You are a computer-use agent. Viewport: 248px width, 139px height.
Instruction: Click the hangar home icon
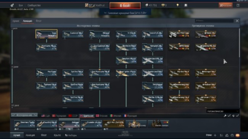[x=186, y=5]
